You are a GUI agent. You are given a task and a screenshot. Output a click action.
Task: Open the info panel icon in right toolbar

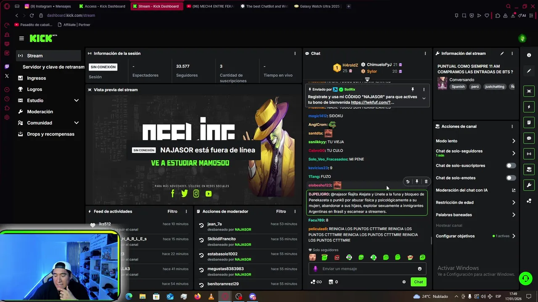[529, 55]
